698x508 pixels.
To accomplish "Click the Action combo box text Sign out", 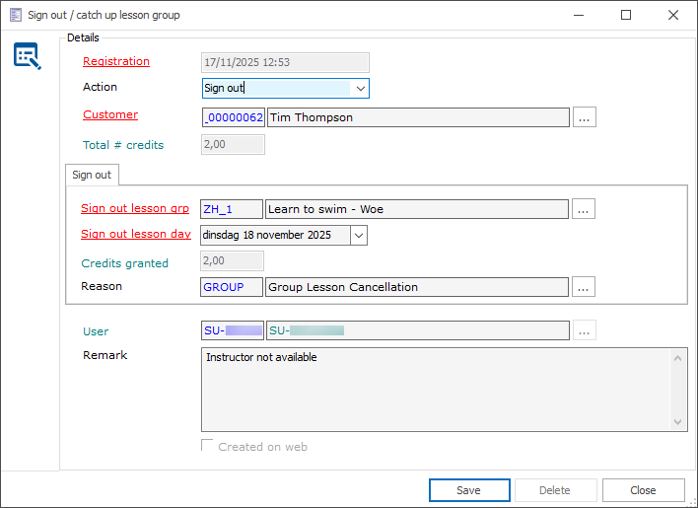I will pyautogui.click(x=276, y=88).
